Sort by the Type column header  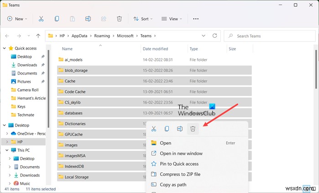click(x=193, y=49)
